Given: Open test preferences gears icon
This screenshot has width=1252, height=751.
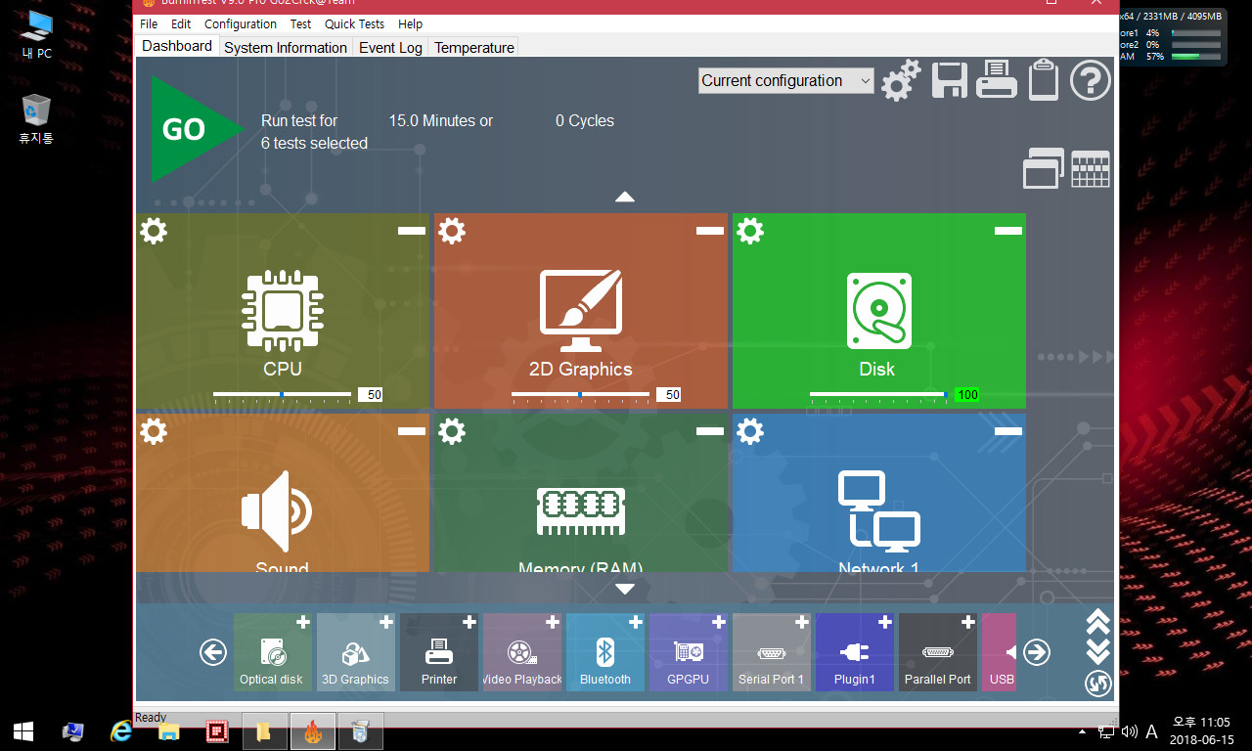Looking at the screenshot, I should point(901,80).
